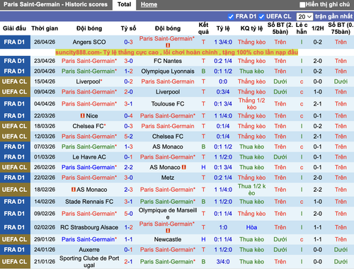The width and height of the screenshot is (354, 269).
Task: Open Le Havre AC team link
Action: [89, 157]
